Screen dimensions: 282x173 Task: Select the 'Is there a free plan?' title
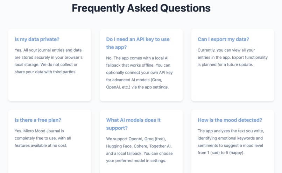point(38,120)
